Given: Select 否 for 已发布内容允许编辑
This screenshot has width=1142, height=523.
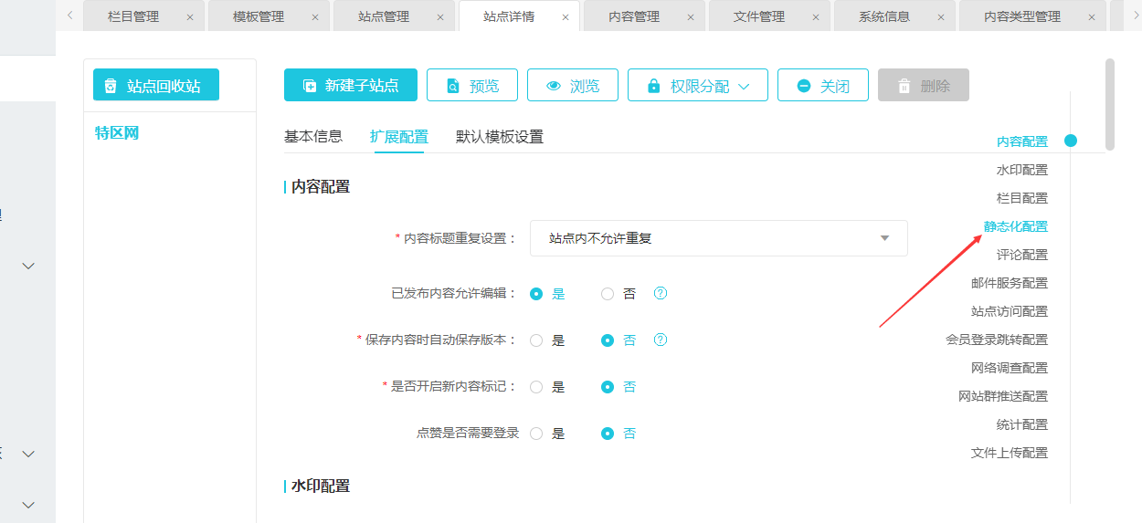Looking at the screenshot, I should tap(608, 294).
